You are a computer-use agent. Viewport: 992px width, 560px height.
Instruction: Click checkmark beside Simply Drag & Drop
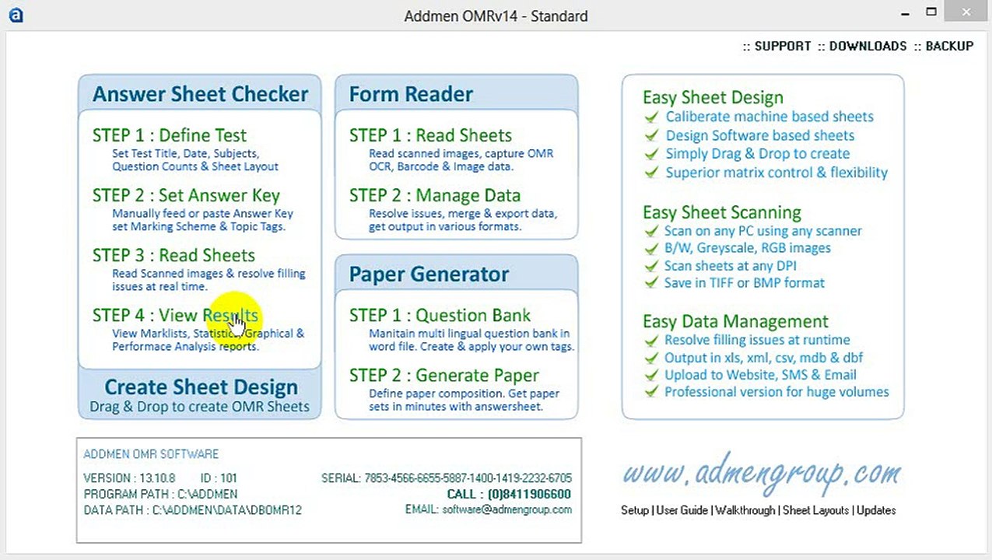651,154
